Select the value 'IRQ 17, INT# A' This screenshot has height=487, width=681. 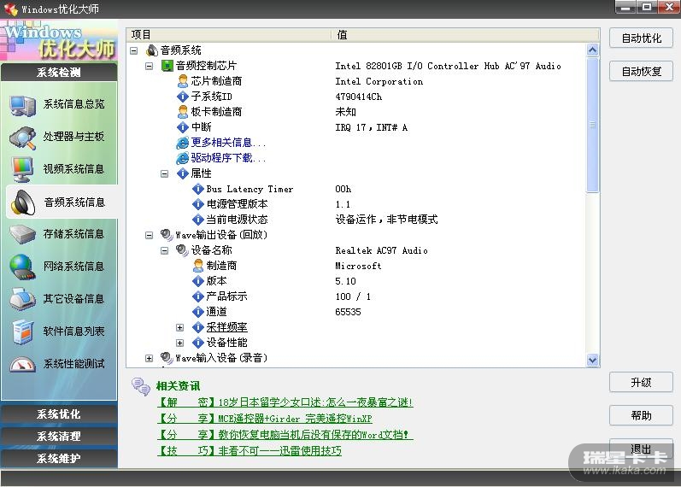point(372,127)
